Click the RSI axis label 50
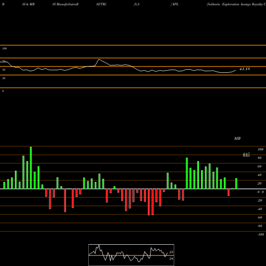 (x=4, y=70)
